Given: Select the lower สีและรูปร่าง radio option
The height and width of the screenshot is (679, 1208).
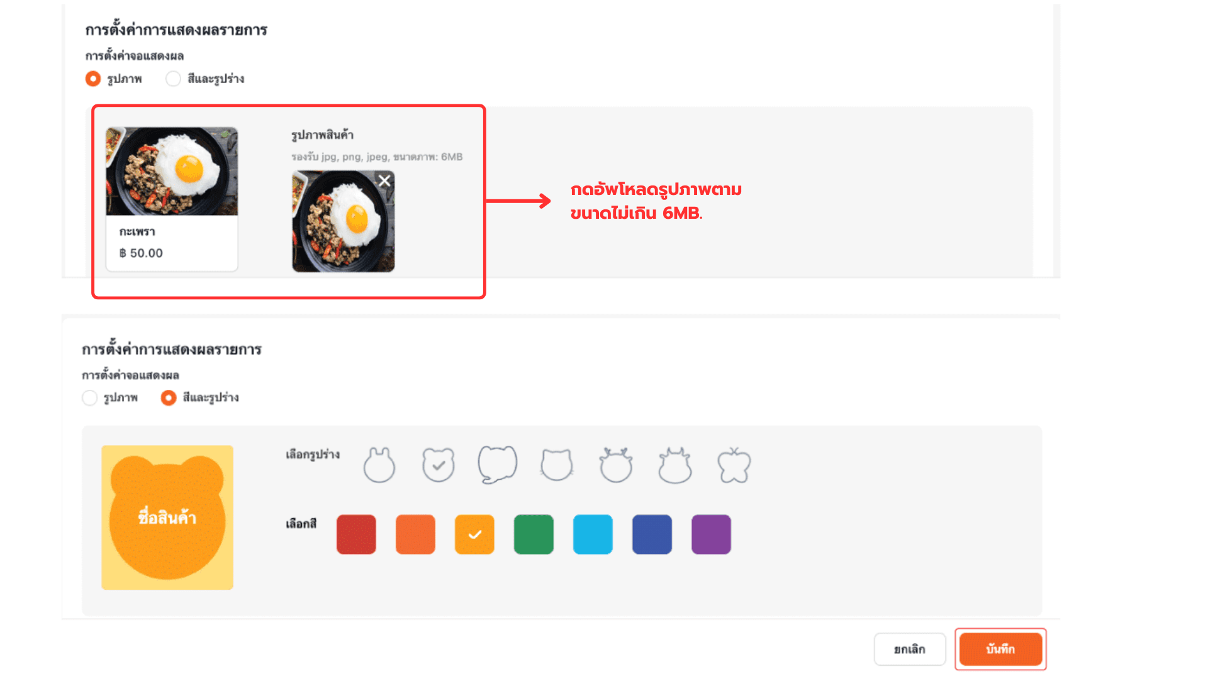Looking at the screenshot, I should click(169, 398).
